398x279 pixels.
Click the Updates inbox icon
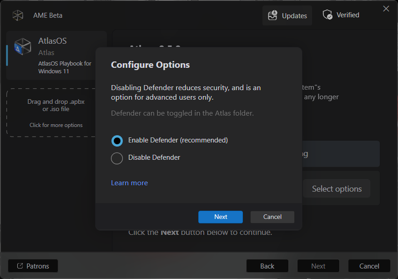pos(272,15)
